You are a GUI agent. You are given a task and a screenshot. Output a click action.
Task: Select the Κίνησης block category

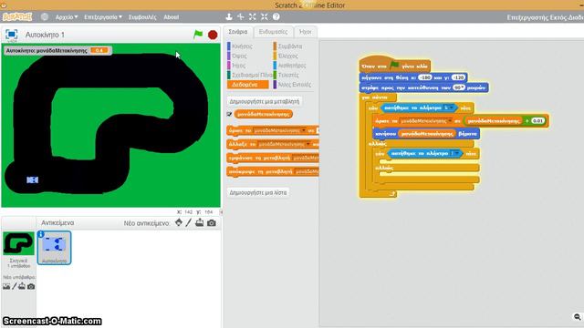tap(242, 46)
